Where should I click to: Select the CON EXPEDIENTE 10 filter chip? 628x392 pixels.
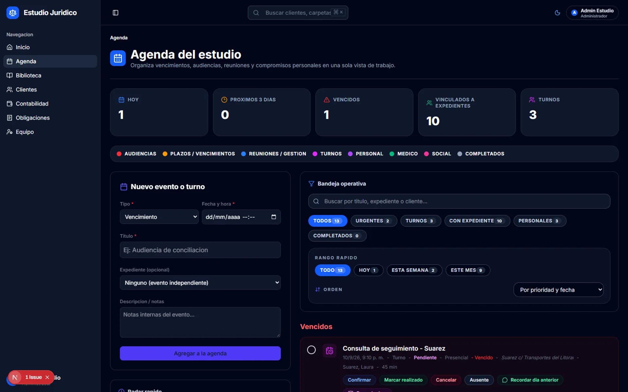pos(477,221)
